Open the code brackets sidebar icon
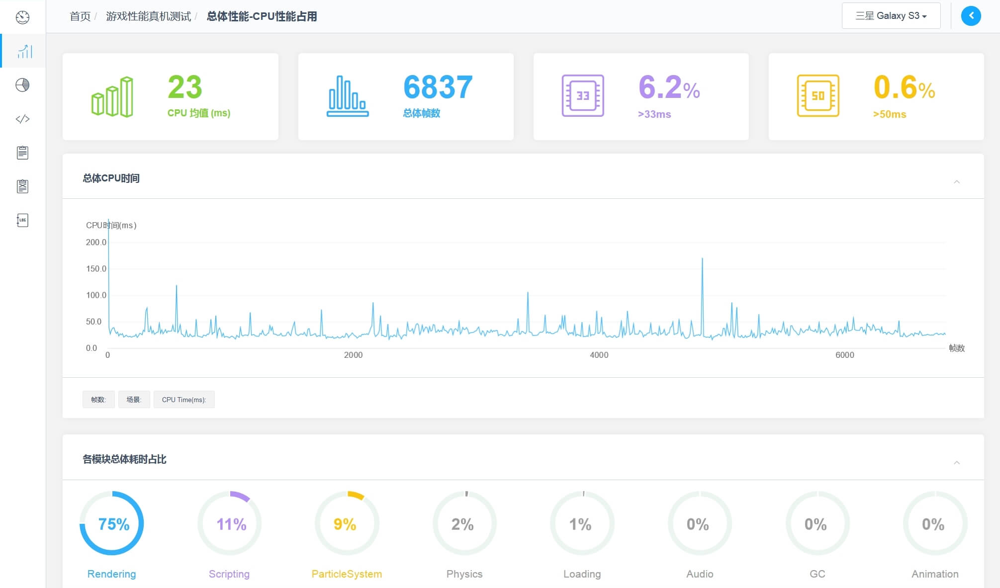The width and height of the screenshot is (1000, 588). [x=22, y=119]
